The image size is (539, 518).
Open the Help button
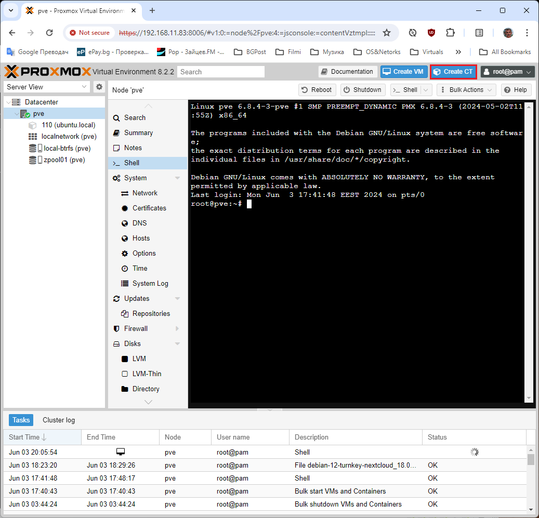tap(516, 90)
